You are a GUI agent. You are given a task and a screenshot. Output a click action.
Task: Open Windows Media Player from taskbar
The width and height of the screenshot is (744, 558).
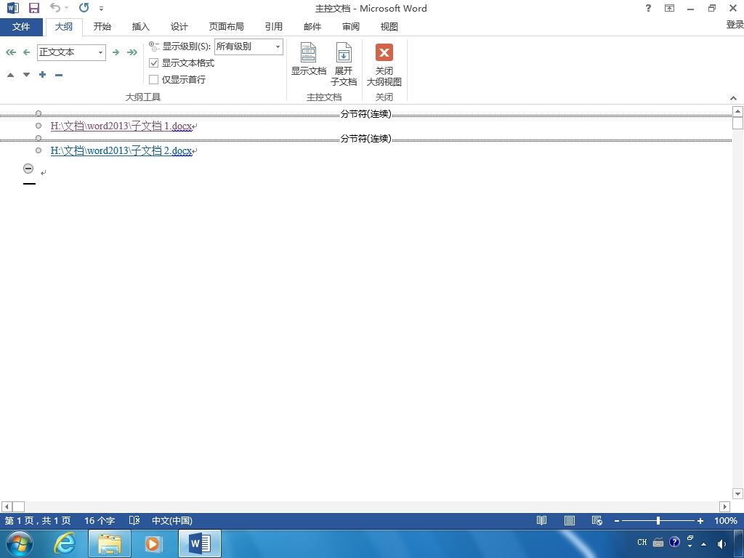coord(153,543)
